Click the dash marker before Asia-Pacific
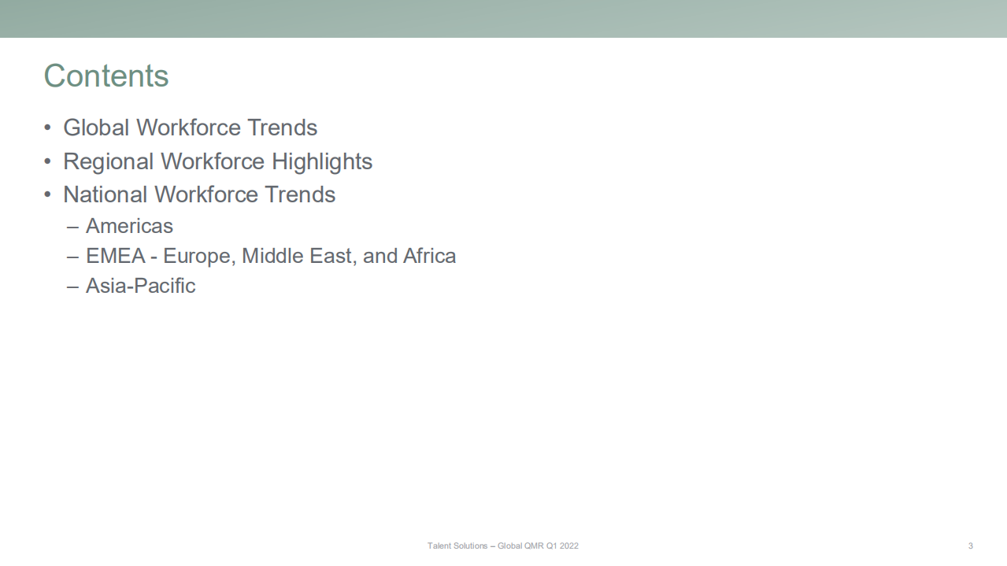 click(x=72, y=287)
